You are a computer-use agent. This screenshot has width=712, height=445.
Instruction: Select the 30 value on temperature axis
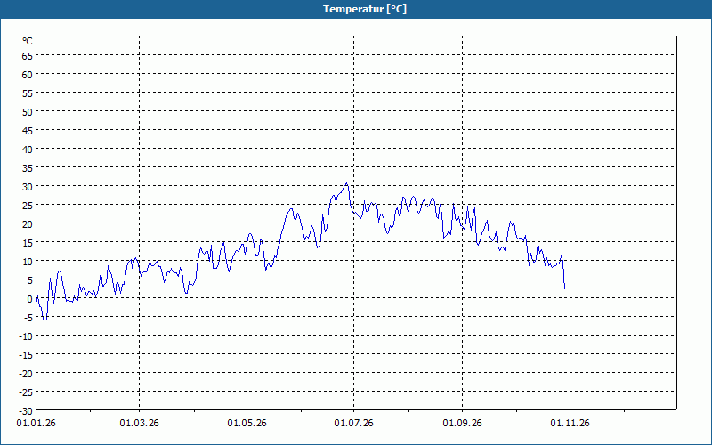pyautogui.click(x=28, y=187)
